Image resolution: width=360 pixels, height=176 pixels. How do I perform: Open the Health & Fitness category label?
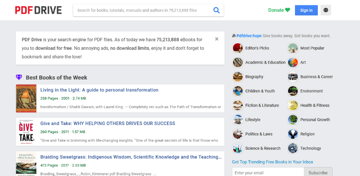(x=315, y=105)
